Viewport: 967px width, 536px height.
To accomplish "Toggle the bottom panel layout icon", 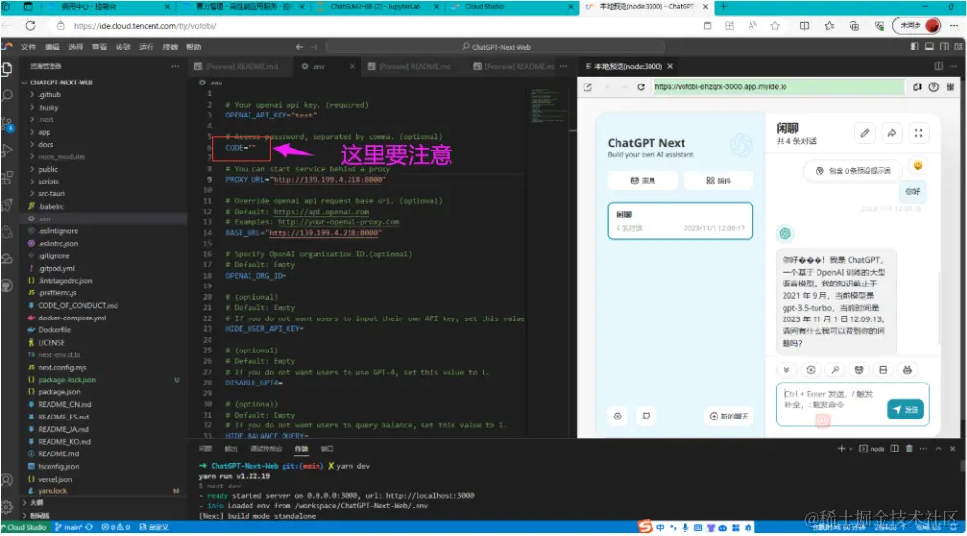I will coord(929,47).
